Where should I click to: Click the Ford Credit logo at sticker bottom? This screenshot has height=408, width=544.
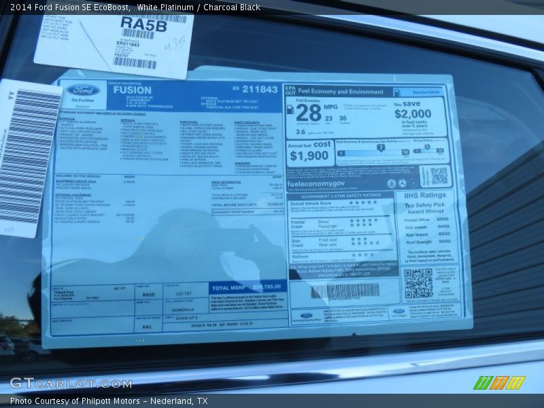tap(398, 312)
